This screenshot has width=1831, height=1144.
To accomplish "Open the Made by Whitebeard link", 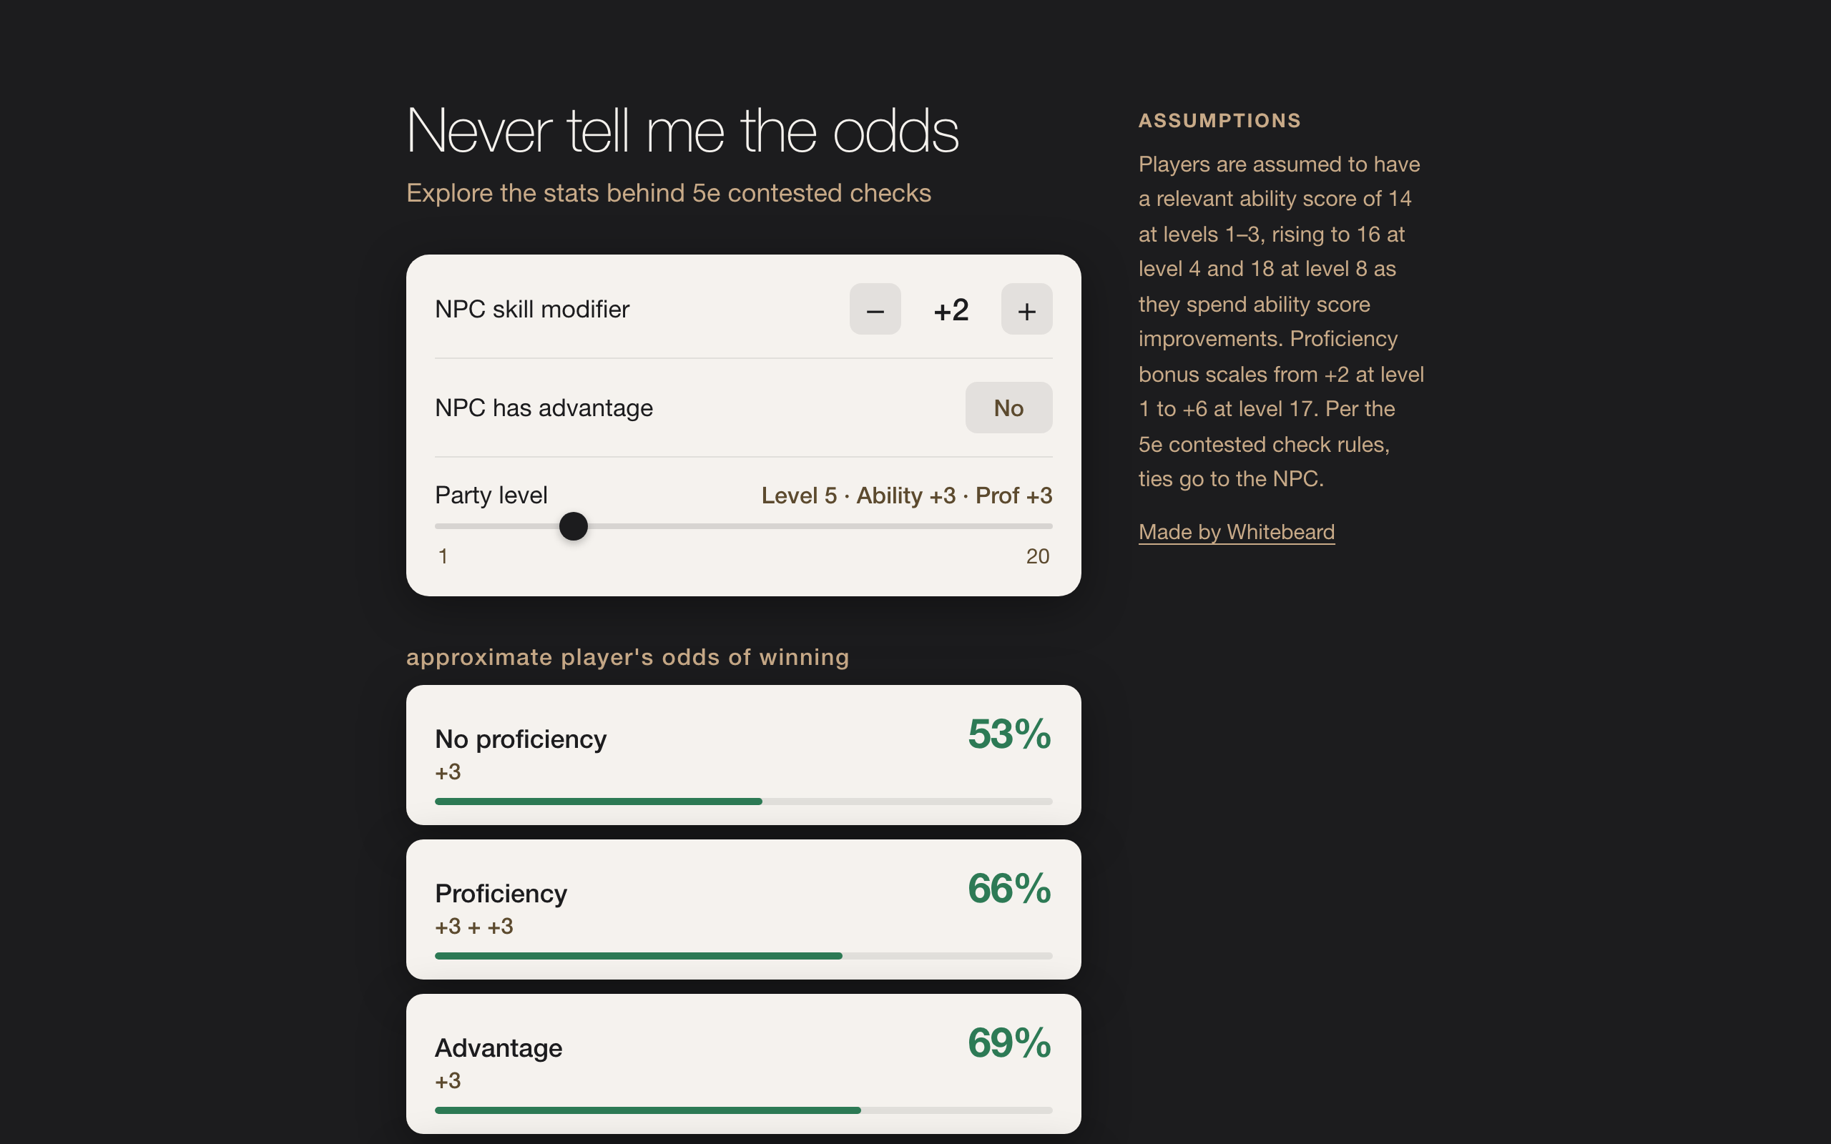I will click(1235, 532).
